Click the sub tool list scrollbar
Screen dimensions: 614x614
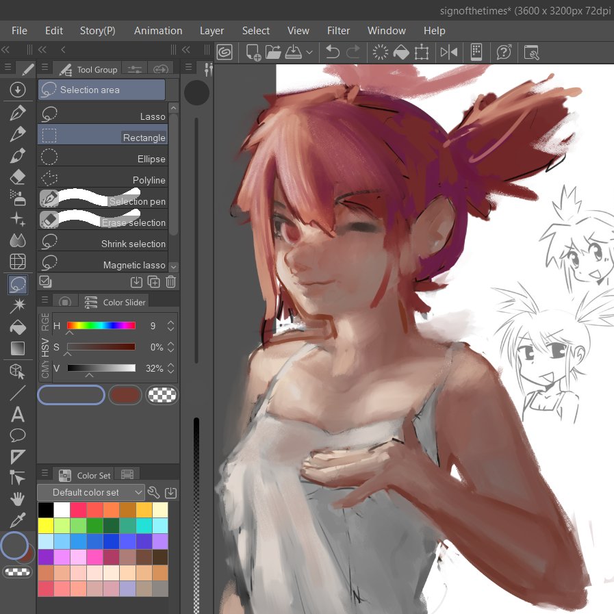174,175
